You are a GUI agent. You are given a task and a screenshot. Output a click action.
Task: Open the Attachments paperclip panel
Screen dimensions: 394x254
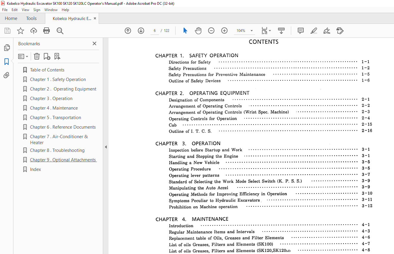(x=6, y=75)
